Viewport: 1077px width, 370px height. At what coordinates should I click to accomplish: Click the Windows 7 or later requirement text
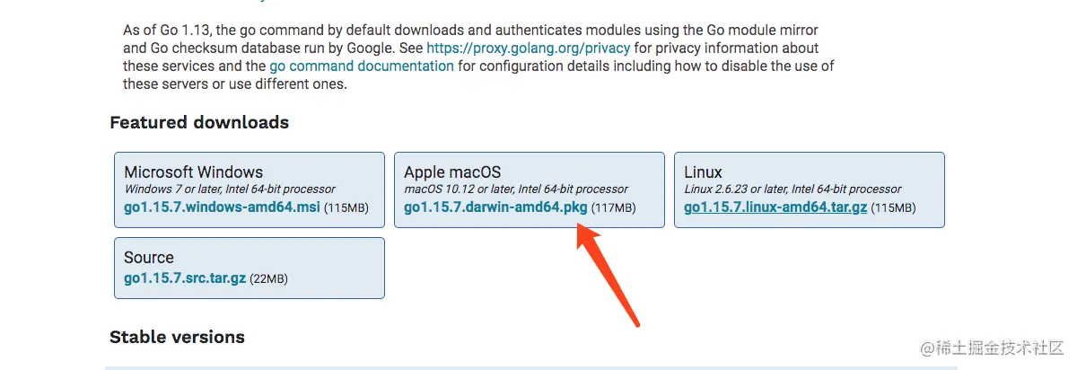coord(230,189)
